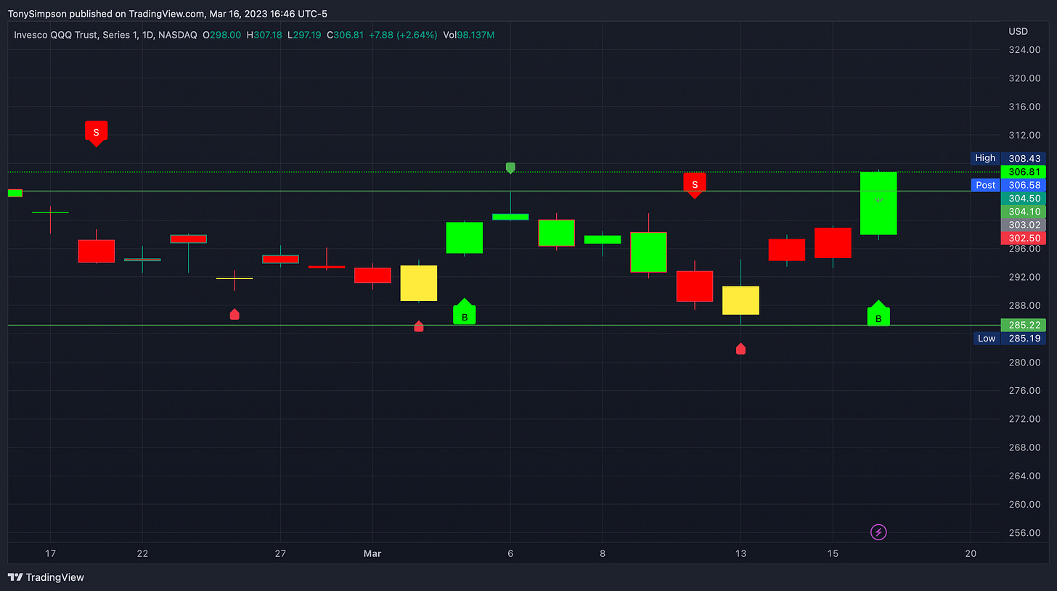Click the 20 date label on time axis
This screenshot has width=1057, height=591.
click(971, 553)
